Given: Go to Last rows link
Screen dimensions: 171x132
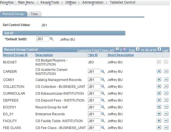Looking at the screenshot, I should 165,50.
